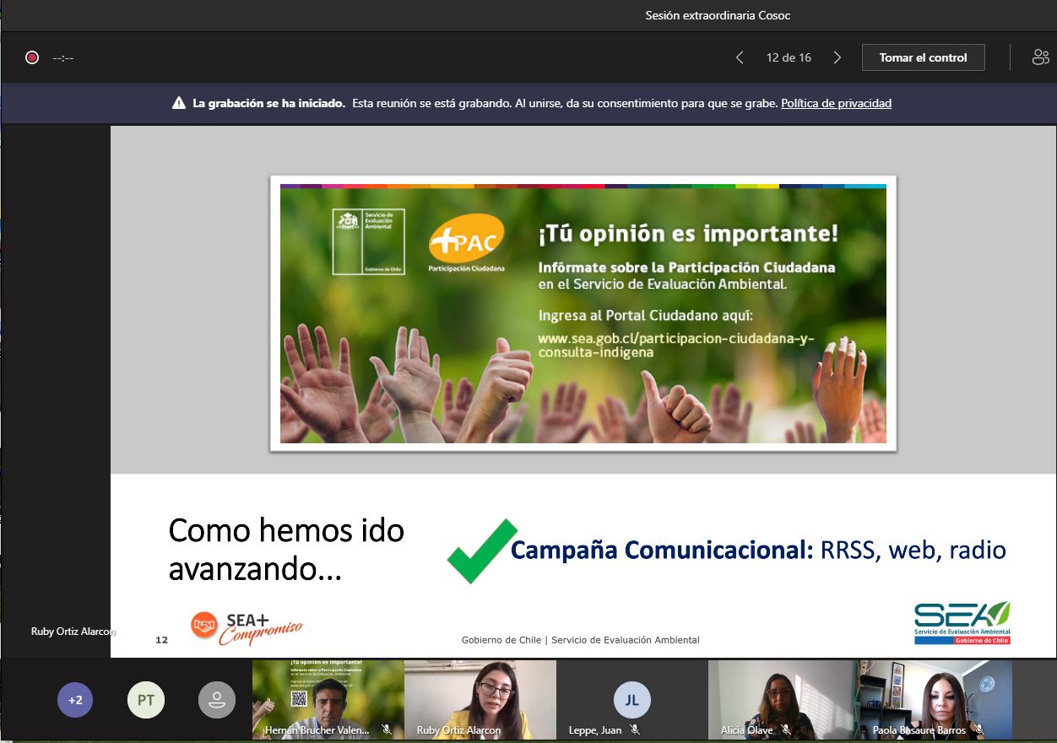Click the recording warning triangle icon

coord(179,103)
